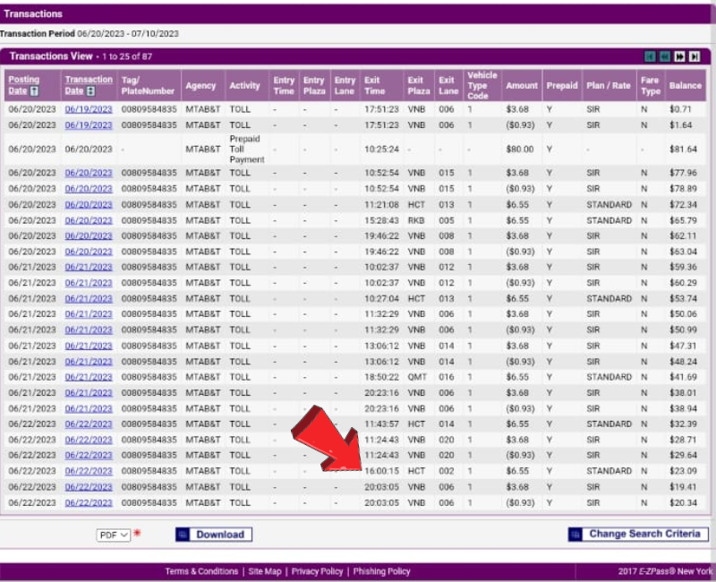This screenshot has height=582, width=716.
Task: Click exit time 18:50:22
Action: point(382,377)
